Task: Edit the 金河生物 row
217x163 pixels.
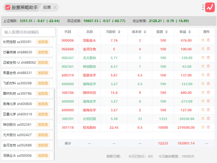Action: pyautogui.click(x=203, y=49)
